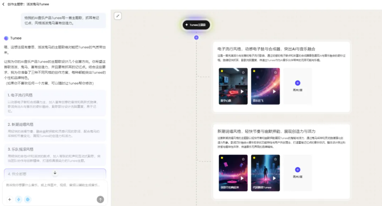This screenshot has height=206, width=382.
Task: Toggle the star on 代码舞者Tunee card
Action: (x=275, y=159)
